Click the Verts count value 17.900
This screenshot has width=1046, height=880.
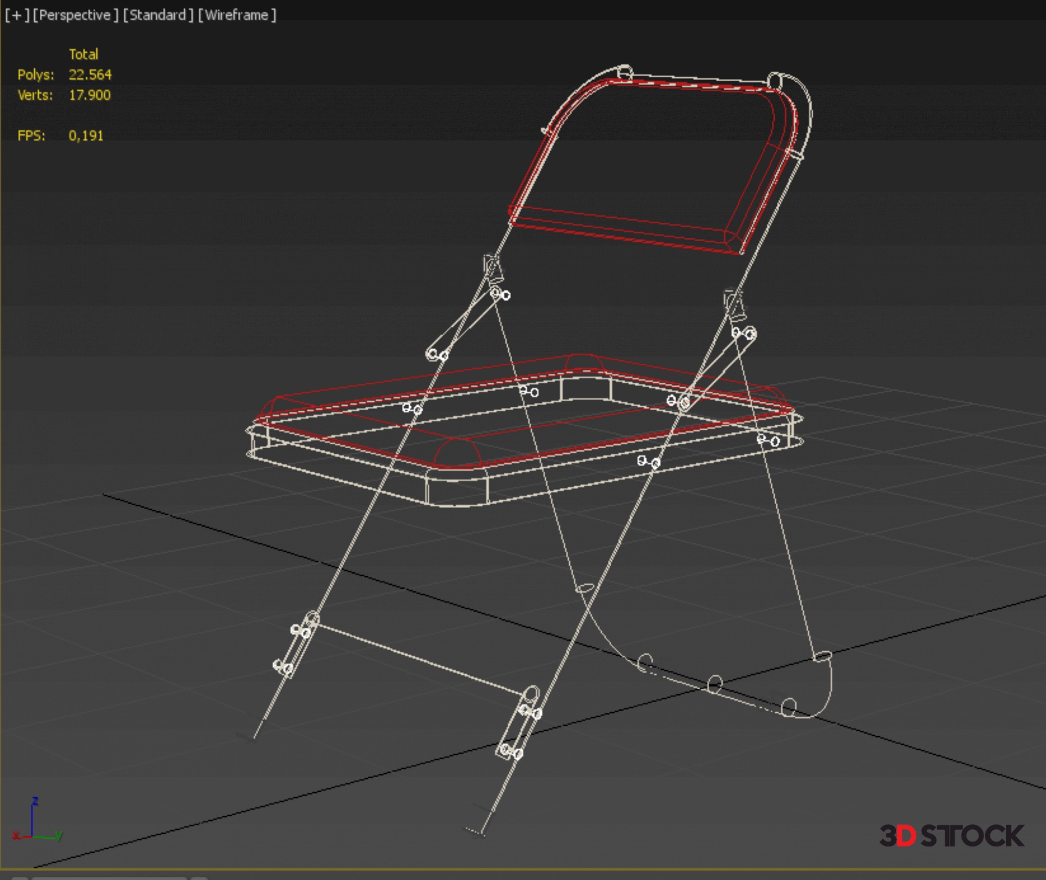(x=89, y=95)
